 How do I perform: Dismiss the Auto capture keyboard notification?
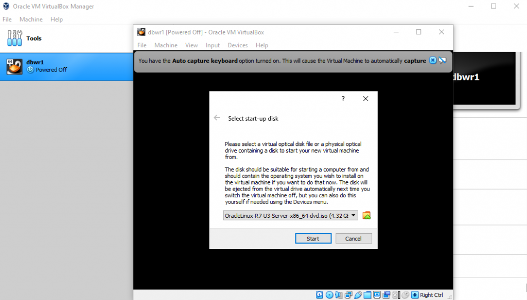pyautogui.click(x=433, y=61)
